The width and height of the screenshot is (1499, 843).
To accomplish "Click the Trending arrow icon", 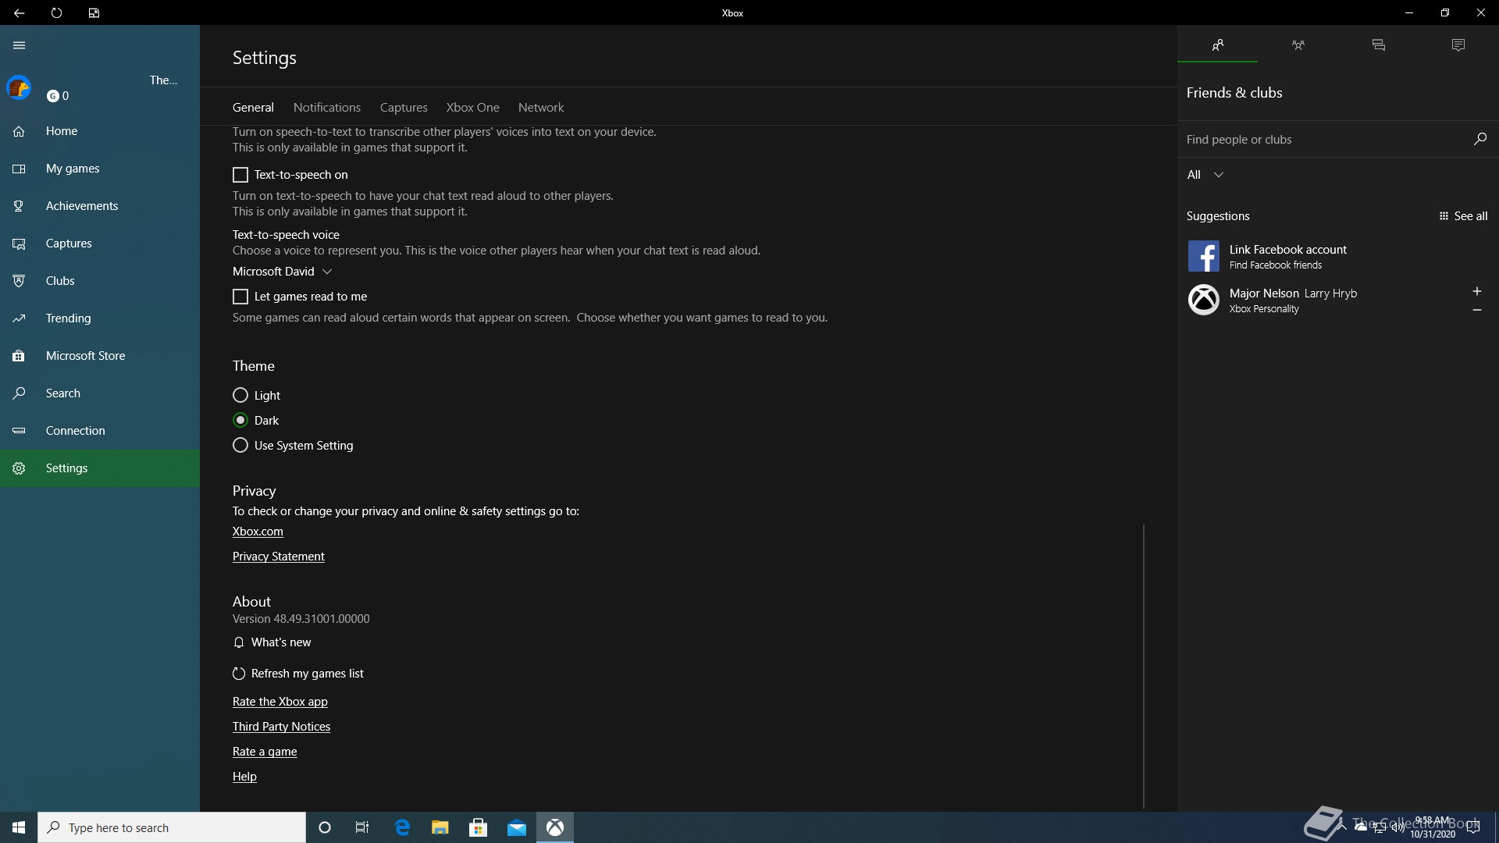I will (19, 318).
